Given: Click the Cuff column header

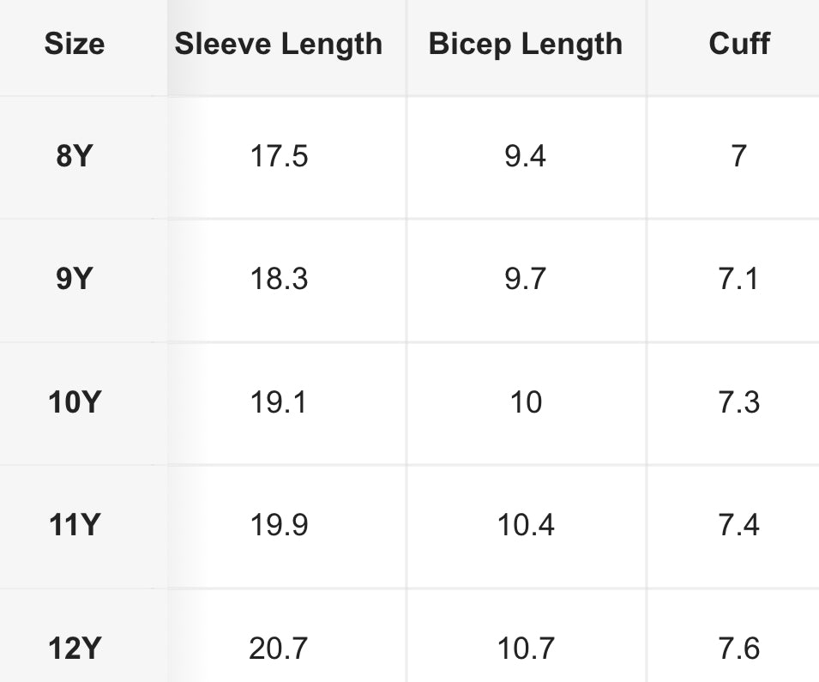Looking at the screenshot, I should pos(739,44).
